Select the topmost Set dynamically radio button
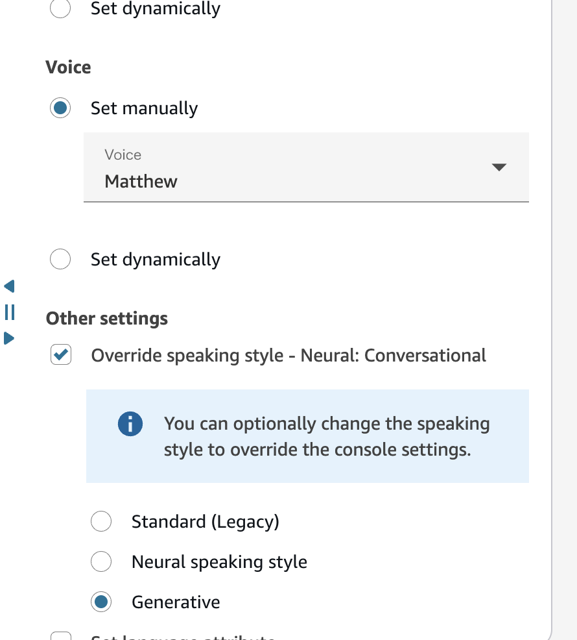This screenshot has height=640, width=577. click(x=60, y=9)
